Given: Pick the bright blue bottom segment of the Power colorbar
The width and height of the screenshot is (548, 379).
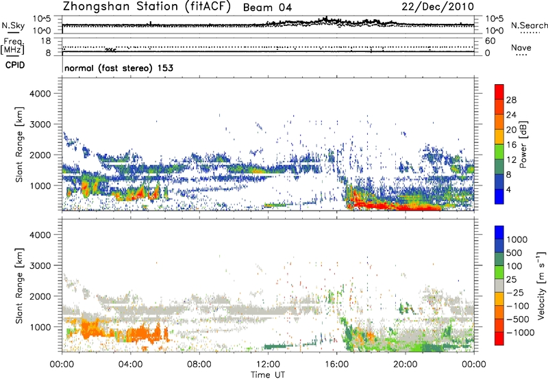Looking at the screenshot, I should 499,196.
